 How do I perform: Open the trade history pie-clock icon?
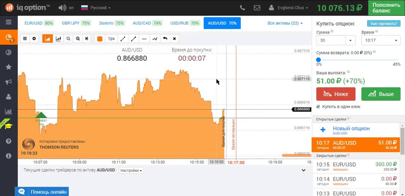coord(9,52)
